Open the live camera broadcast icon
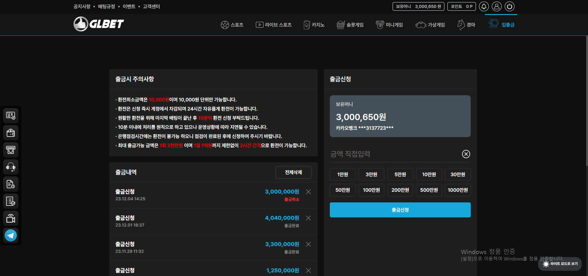This screenshot has height=276, width=588. pyautogui.click(x=11, y=218)
